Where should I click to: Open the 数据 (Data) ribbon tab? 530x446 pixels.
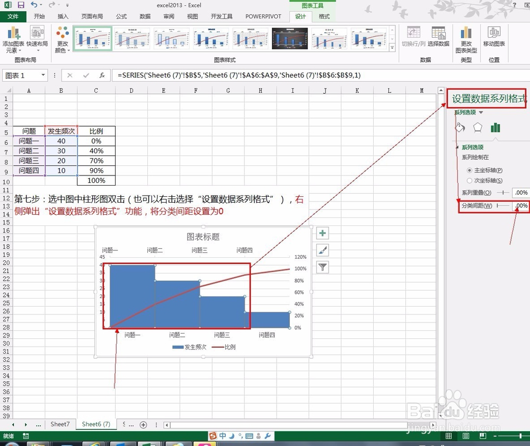pyautogui.click(x=145, y=16)
